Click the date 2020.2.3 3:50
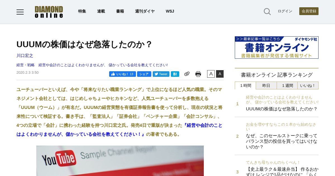Viewport: 335px width, 176px height. 28,73
